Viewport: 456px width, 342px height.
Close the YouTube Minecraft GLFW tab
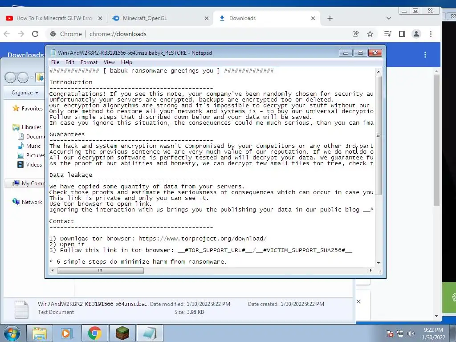pos(100,18)
